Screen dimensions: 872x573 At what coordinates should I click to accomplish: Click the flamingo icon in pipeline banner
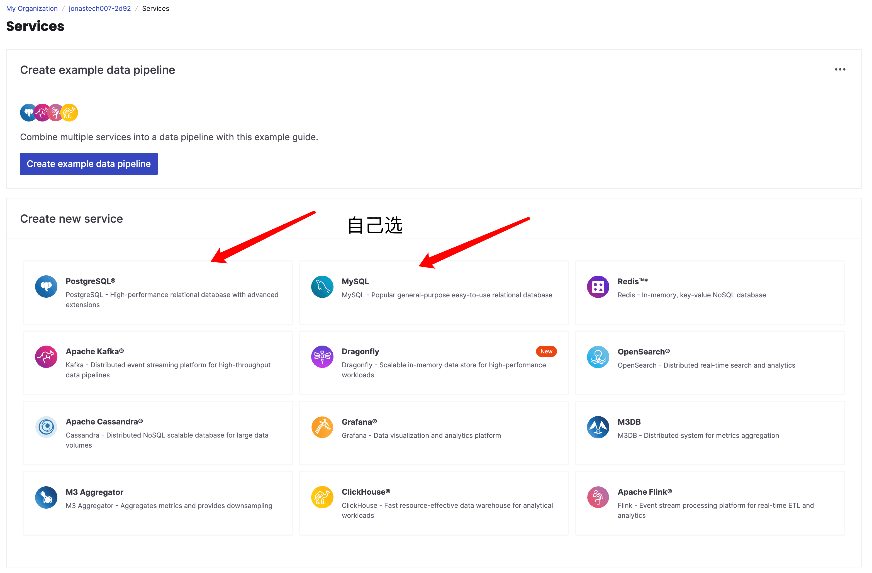55,113
